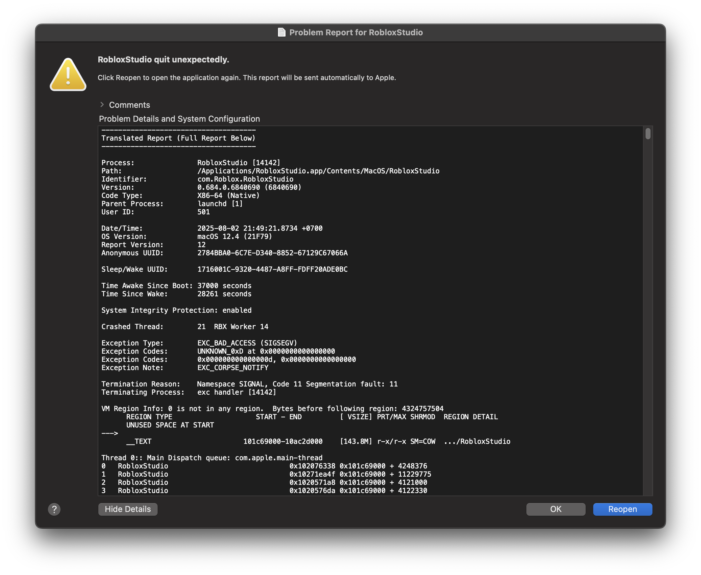Click the 'UNUSED SPACE AT START' line
This screenshot has width=701, height=575.
(170, 425)
